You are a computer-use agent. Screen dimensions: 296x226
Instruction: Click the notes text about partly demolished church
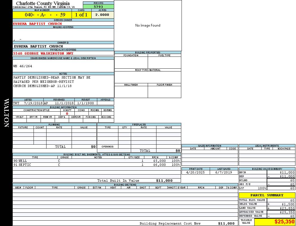coord(52,82)
